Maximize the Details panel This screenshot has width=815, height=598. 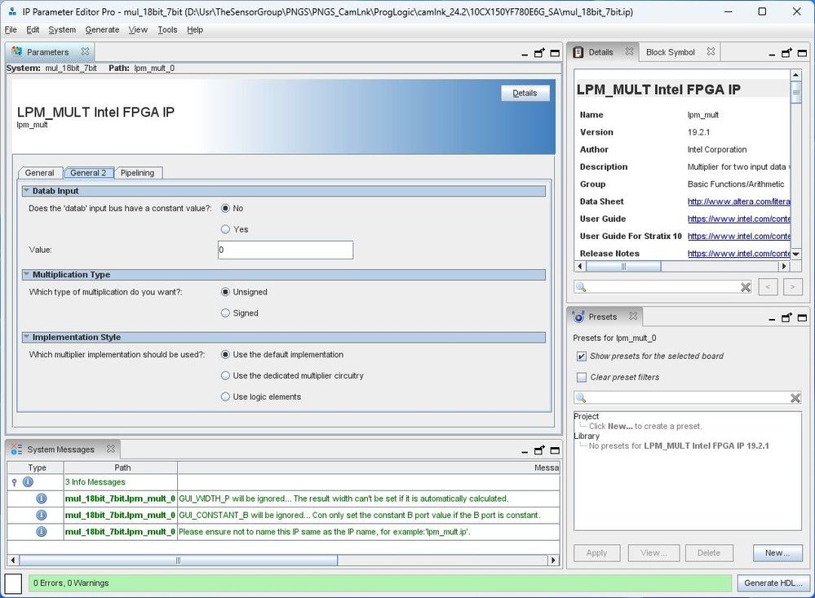[802, 53]
